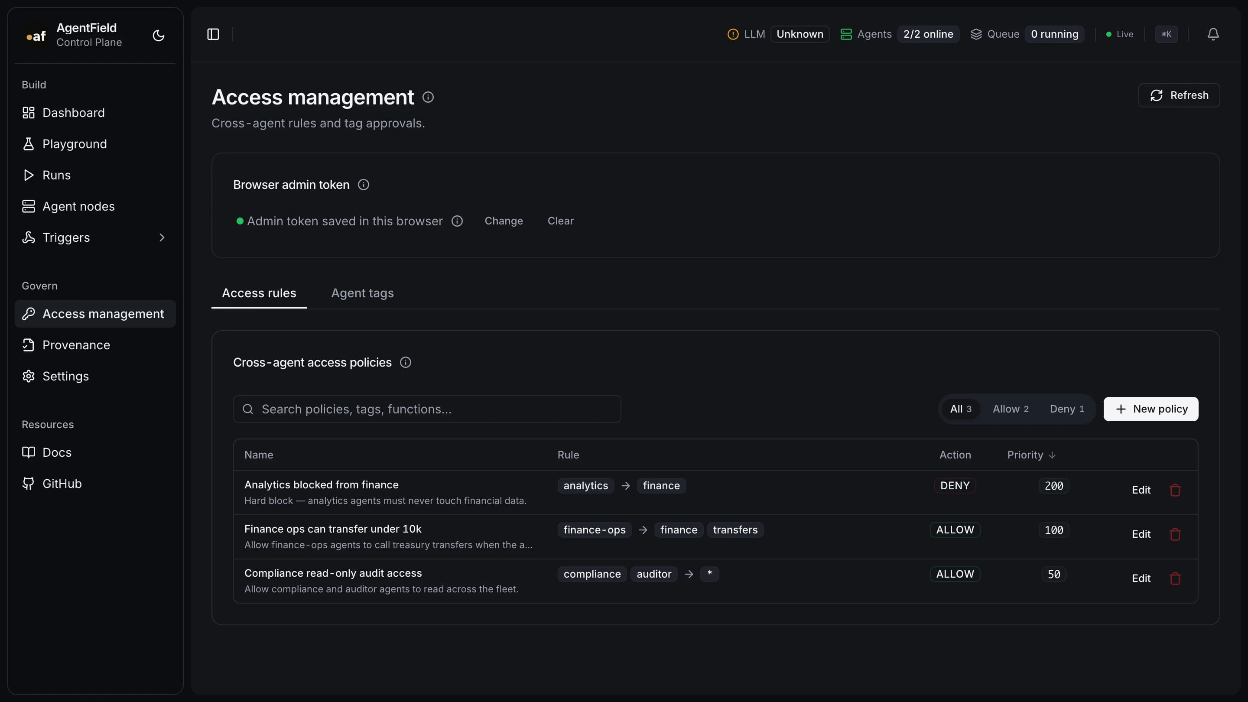This screenshot has height=702, width=1248.
Task: Delete Compliance read-only audit access policy
Action: [x=1175, y=578]
